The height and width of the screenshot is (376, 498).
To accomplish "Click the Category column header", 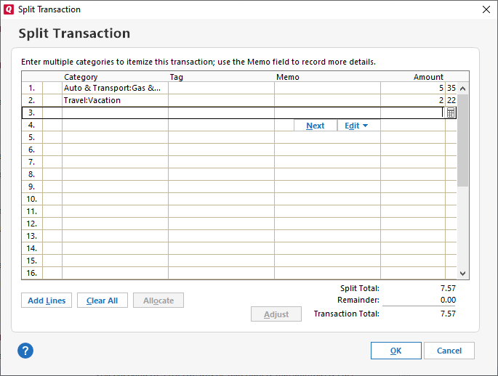I will (x=81, y=77).
